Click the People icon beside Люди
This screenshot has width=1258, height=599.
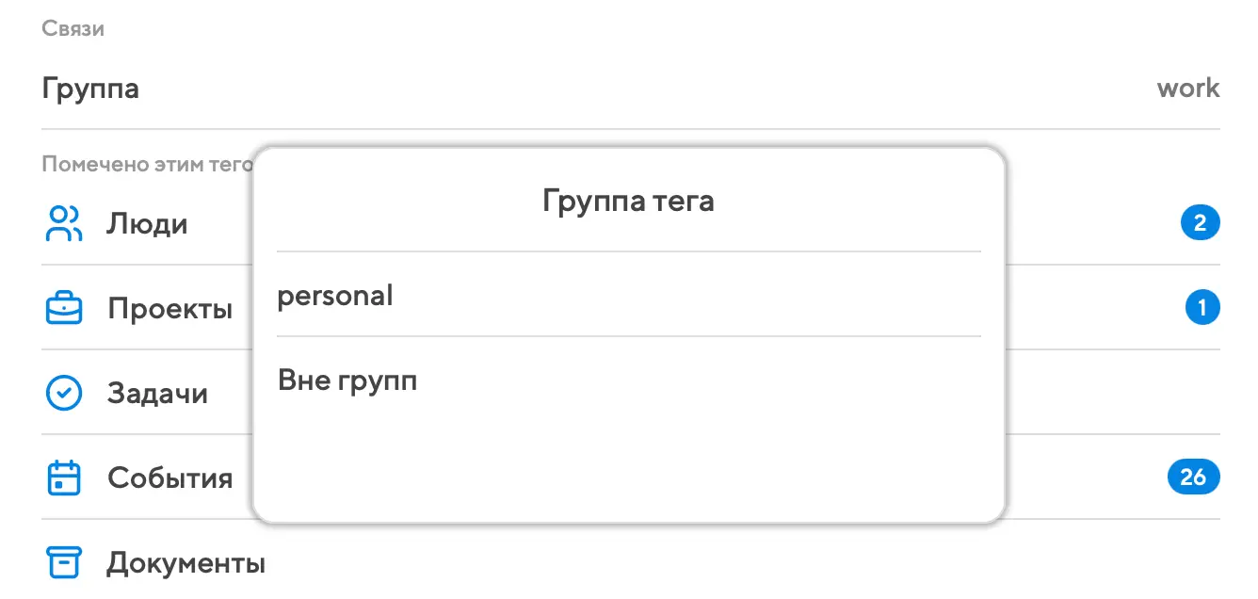click(x=64, y=224)
